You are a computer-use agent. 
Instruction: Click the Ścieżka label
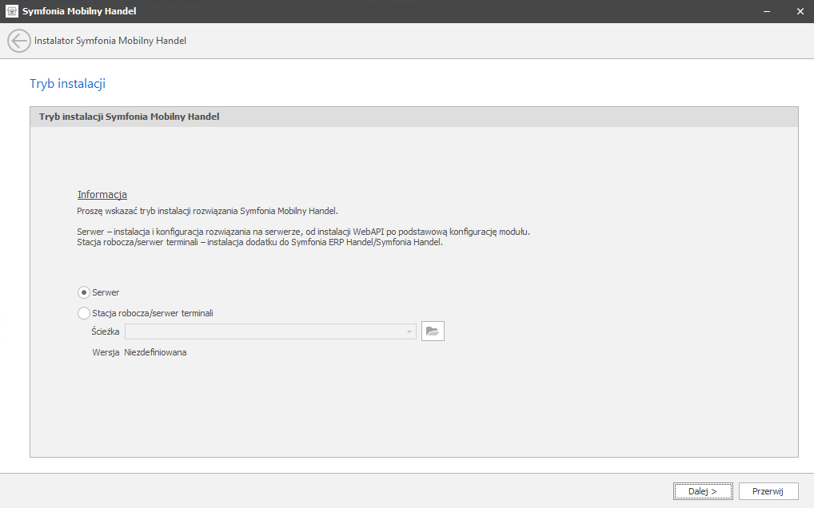point(106,331)
